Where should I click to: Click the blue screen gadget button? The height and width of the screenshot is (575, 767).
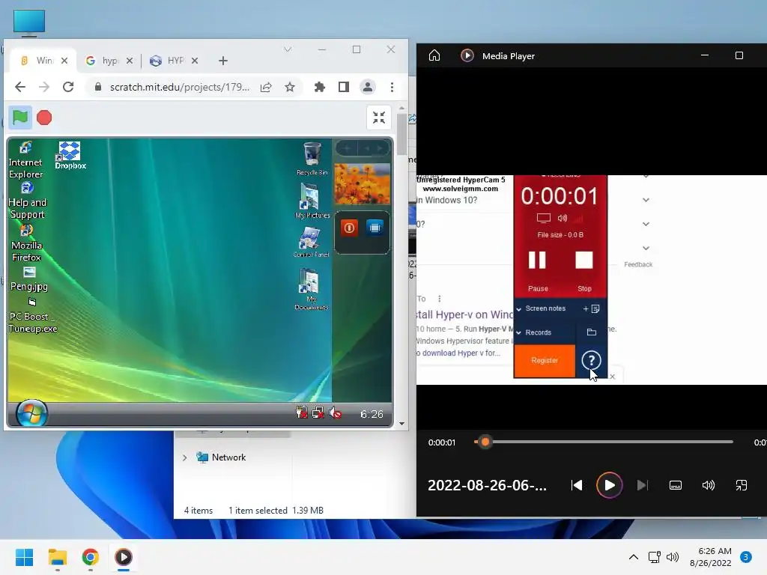375,228
